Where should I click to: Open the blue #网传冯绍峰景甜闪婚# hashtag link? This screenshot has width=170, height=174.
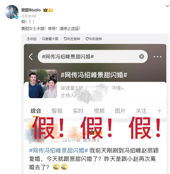[58, 151]
